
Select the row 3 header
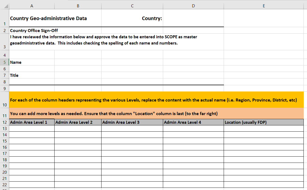click(4, 47)
